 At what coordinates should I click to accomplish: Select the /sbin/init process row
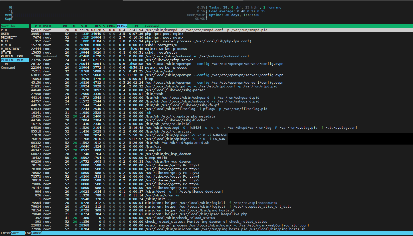point(222,199)
